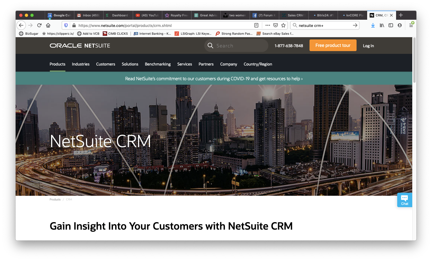The width and height of the screenshot is (432, 261).
Task: Submit search with arrow in search box
Action: coord(355,25)
